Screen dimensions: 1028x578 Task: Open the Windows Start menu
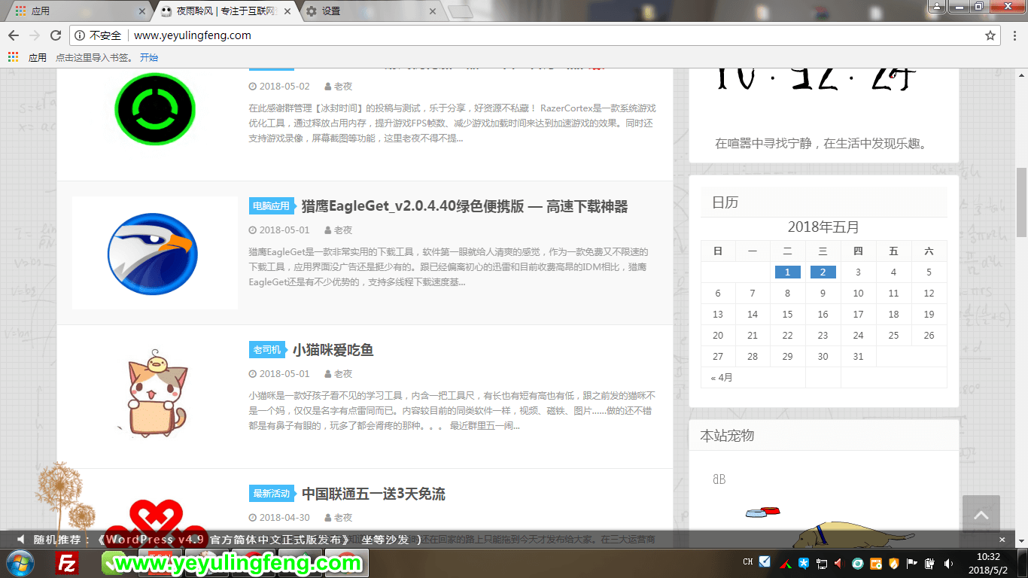(20, 563)
